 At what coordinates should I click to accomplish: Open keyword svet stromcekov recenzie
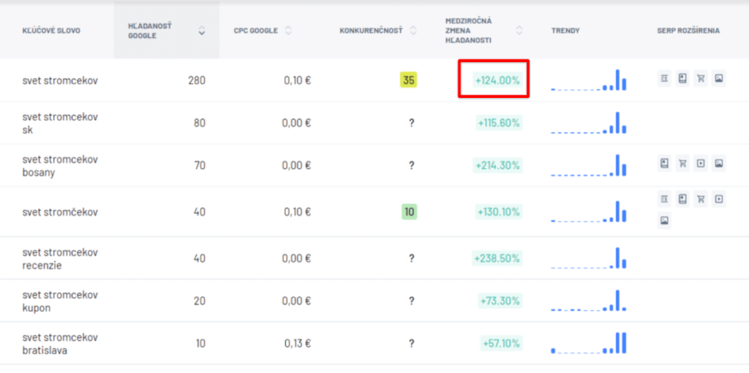click(60, 258)
